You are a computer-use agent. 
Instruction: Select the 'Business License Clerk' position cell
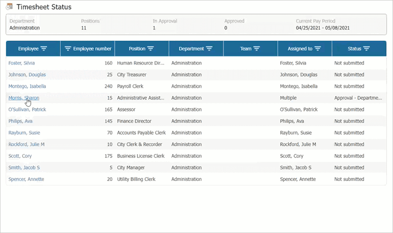[140, 156]
